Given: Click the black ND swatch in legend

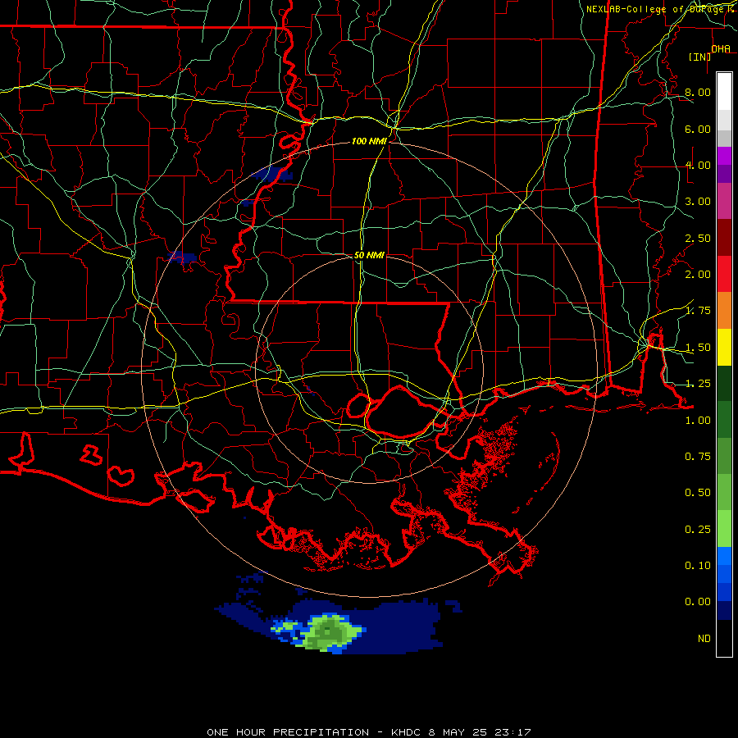Looking at the screenshot, I should pos(724,638).
